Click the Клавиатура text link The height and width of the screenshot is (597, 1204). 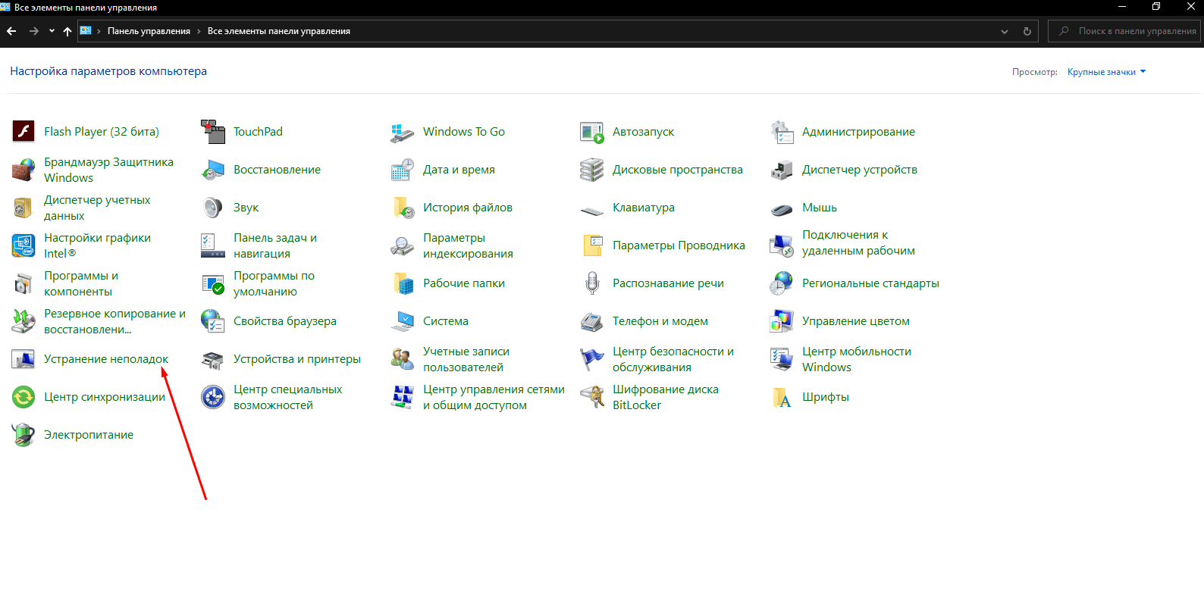pos(644,208)
